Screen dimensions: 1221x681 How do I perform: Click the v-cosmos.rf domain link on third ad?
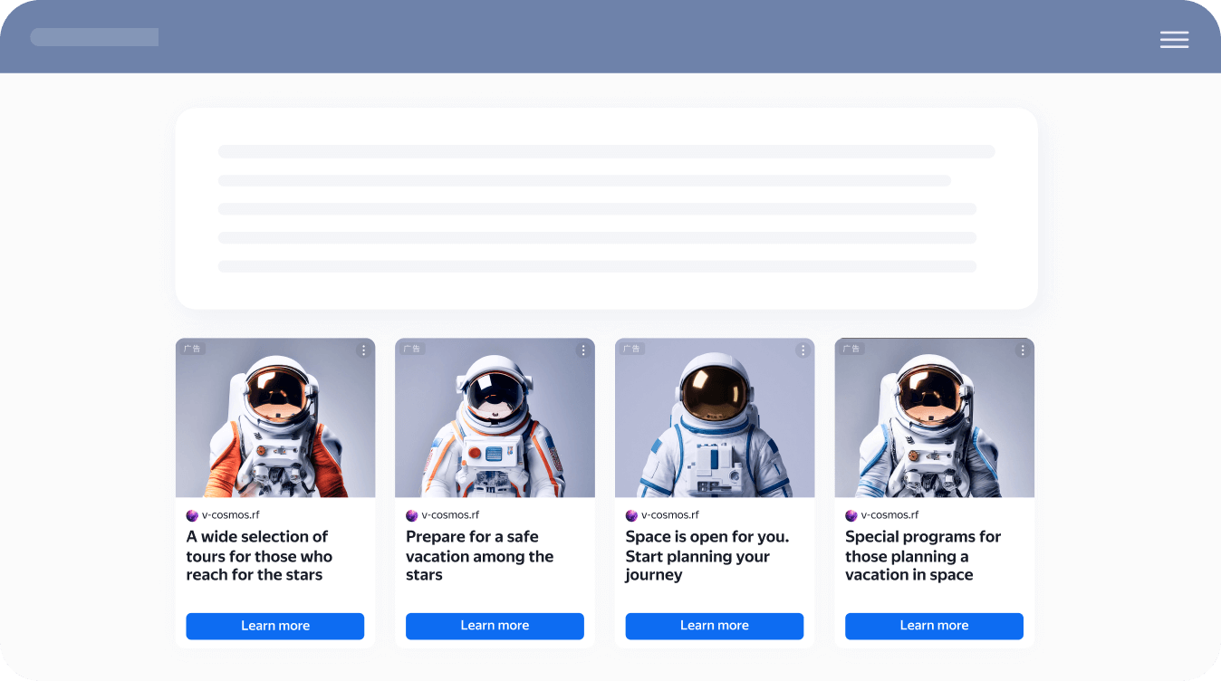(x=670, y=515)
